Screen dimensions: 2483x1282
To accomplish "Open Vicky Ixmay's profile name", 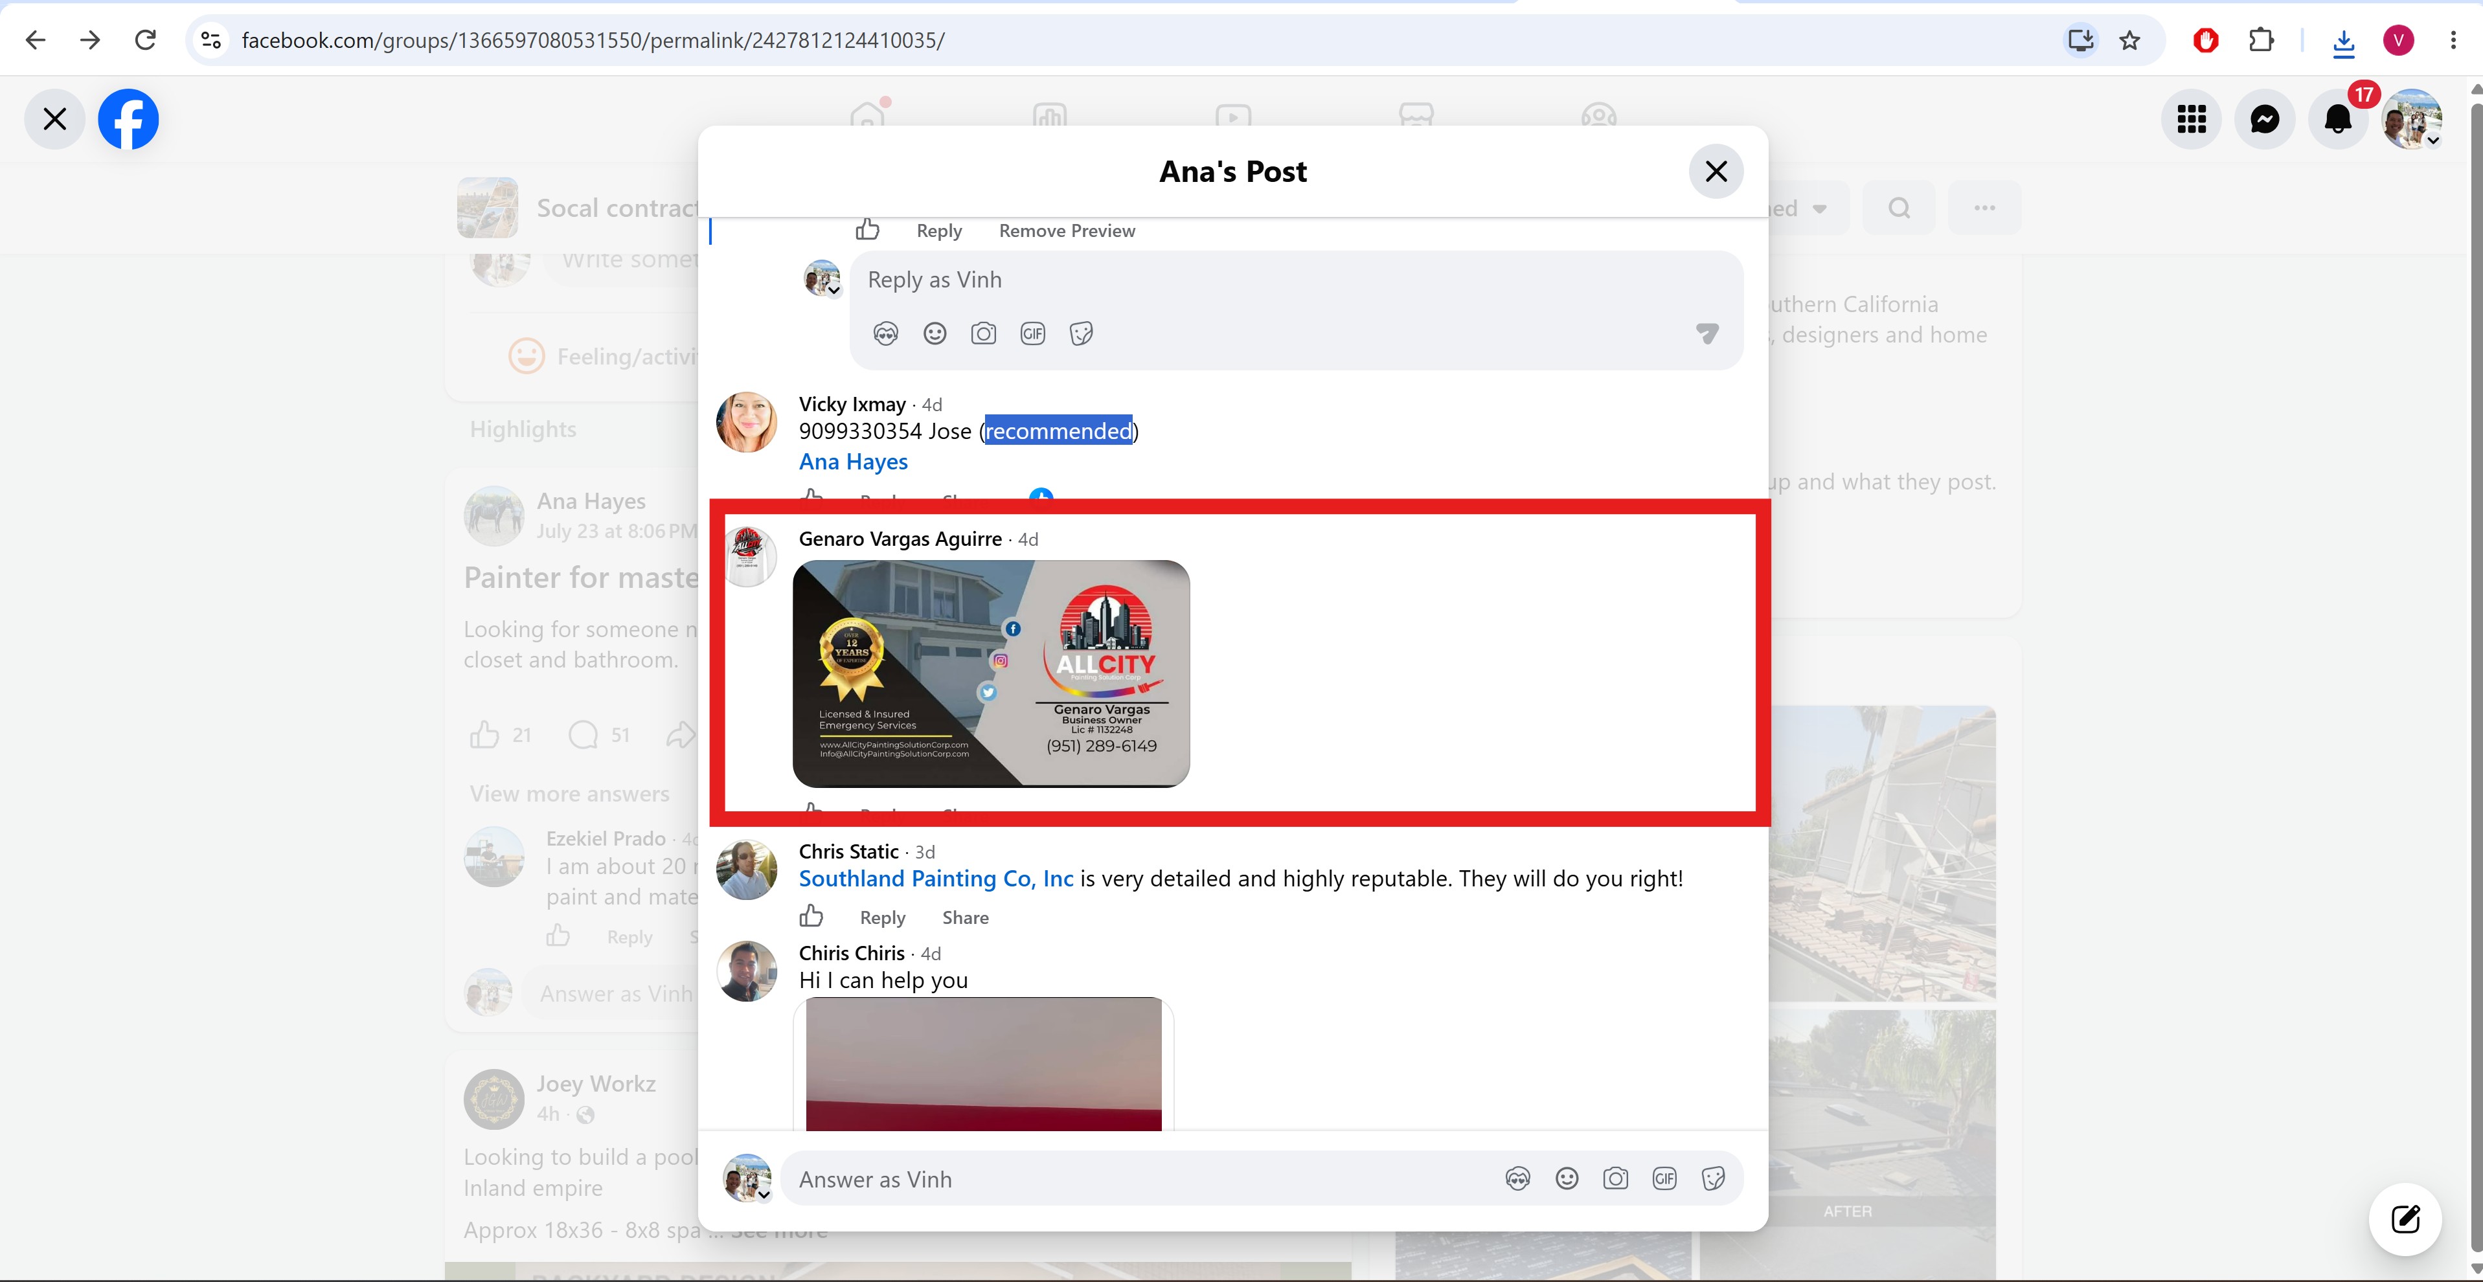I will point(852,404).
